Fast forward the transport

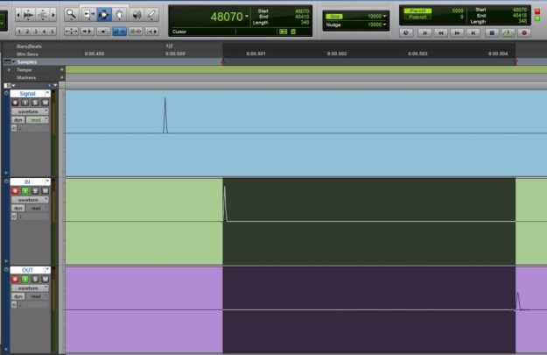point(457,32)
